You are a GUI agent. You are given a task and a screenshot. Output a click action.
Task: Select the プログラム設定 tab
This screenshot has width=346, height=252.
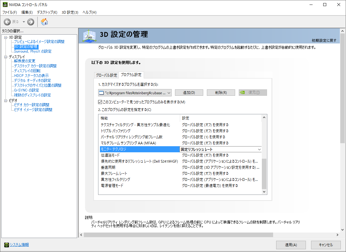pos(131,75)
